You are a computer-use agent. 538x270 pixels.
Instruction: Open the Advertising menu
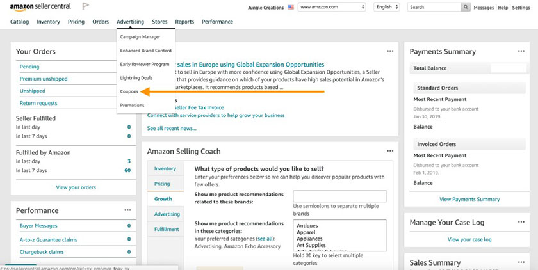131,22
